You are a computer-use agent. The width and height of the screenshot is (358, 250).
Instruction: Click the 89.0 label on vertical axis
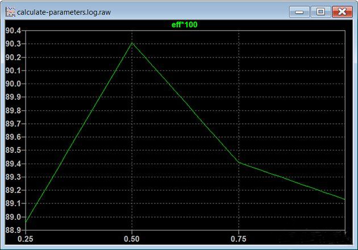13,217
